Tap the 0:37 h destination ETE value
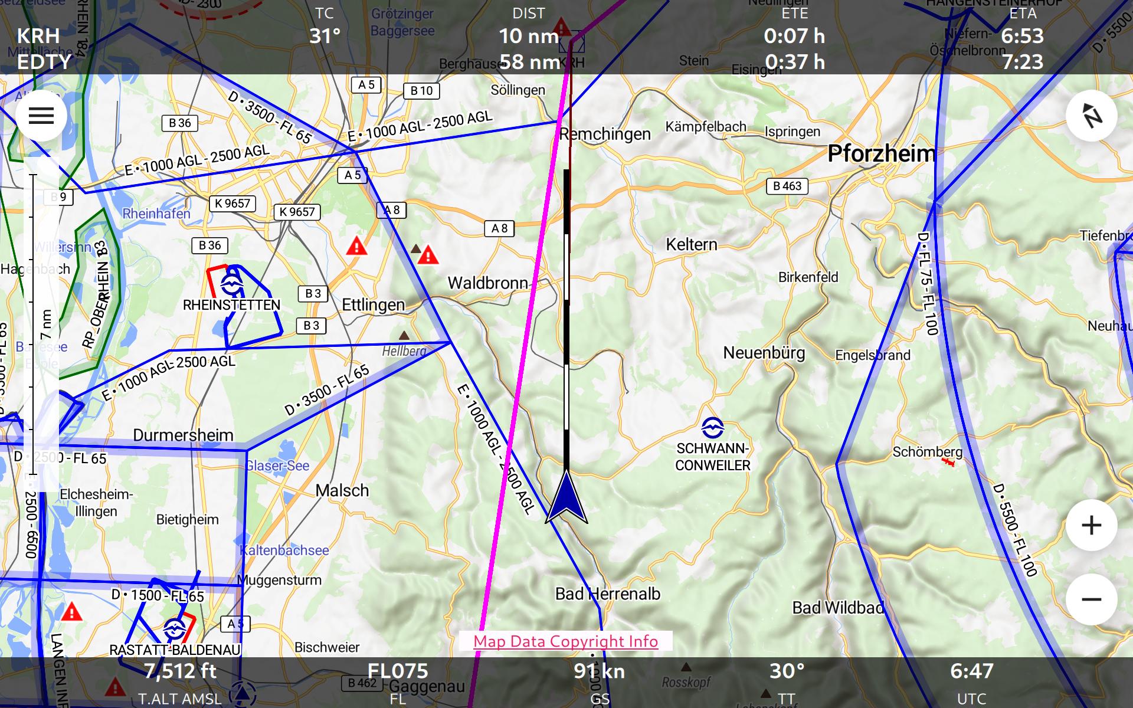The height and width of the screenshot is (708, 1133). click(x=795, y=62)
